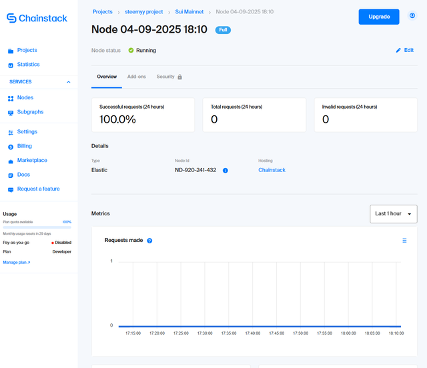Viewport: 427px width, 368px height.
Task: Click the Projects folder icon in sidebar
Action: [x=11, y=51]
